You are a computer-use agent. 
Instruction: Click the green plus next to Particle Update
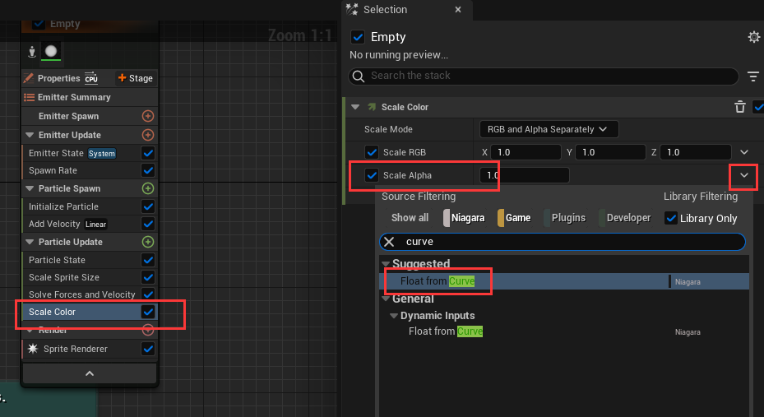click(148, 242)
